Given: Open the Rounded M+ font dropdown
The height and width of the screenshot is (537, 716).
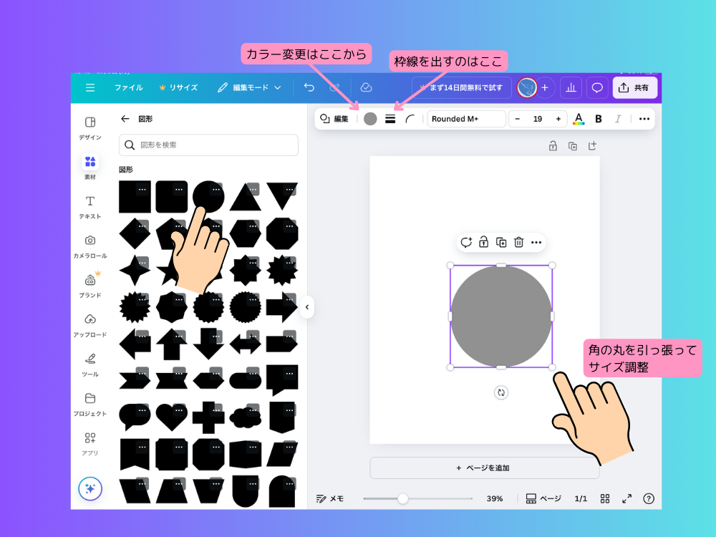Looking at the screenshot, I should click(466, 119).
